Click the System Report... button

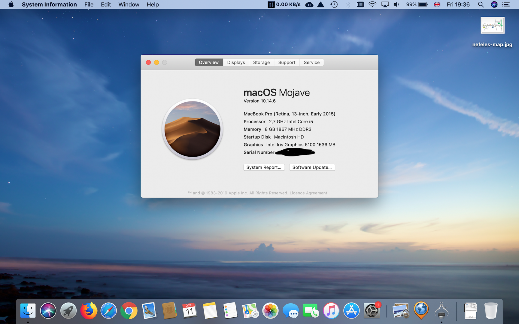coord(264,167)
